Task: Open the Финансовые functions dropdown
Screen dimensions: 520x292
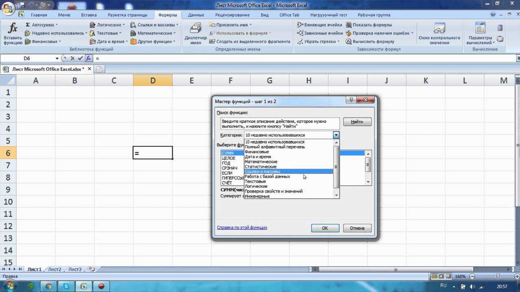Action: pyautogui.click(x=43, y=41)
